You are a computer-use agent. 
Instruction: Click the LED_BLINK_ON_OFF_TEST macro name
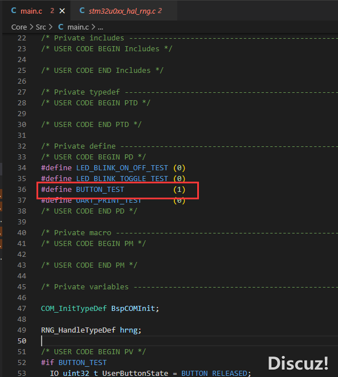[122, 168]
